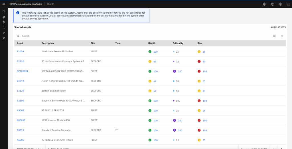Open asset SPTR0001 link

click(x=23, y=71)
